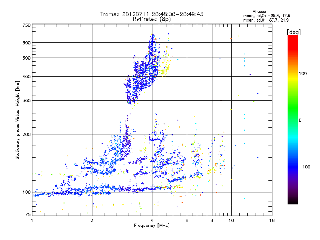This screenshot has width=320, height=240.
Task: Click the x-axis label "4"
Action: pos(152,220)
